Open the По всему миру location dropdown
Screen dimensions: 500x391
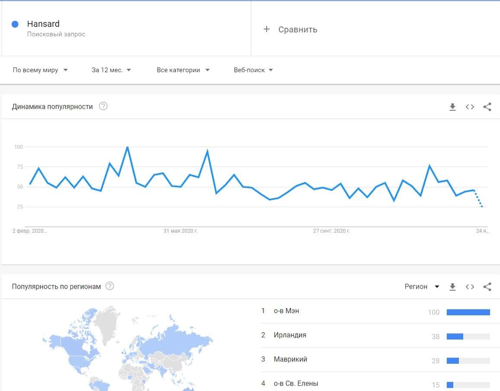click(40, 70)
